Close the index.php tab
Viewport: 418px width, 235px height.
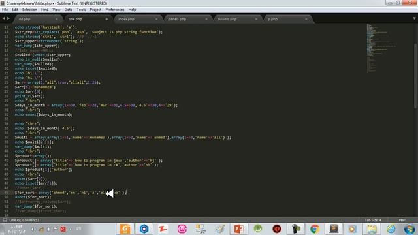coord(156,19)
